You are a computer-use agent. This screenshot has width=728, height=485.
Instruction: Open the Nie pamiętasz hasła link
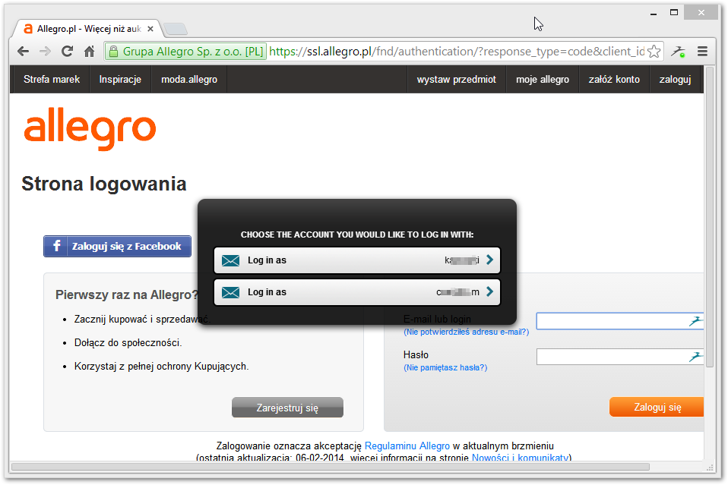pyautogui.click(x=445, y=367)
